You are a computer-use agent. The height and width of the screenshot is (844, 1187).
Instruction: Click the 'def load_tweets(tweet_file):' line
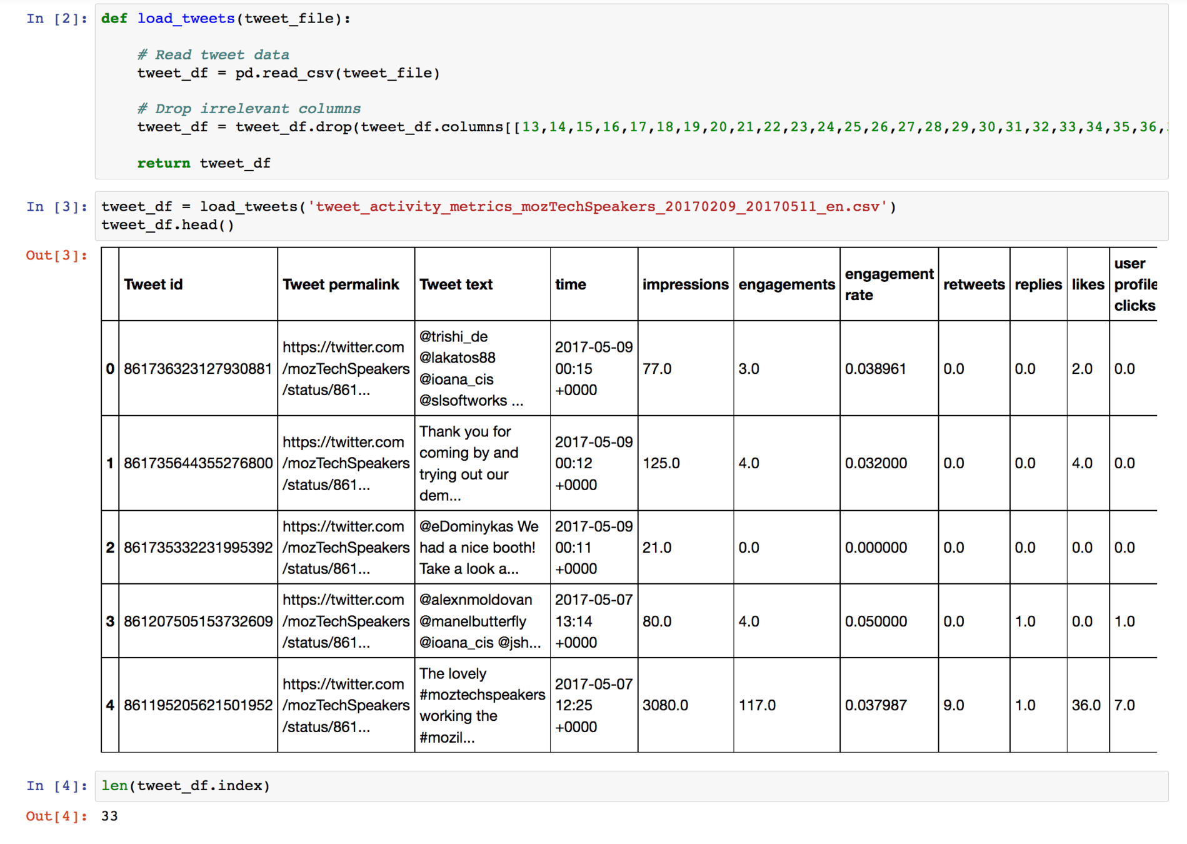pyautogui.click(x=226, y=19)
